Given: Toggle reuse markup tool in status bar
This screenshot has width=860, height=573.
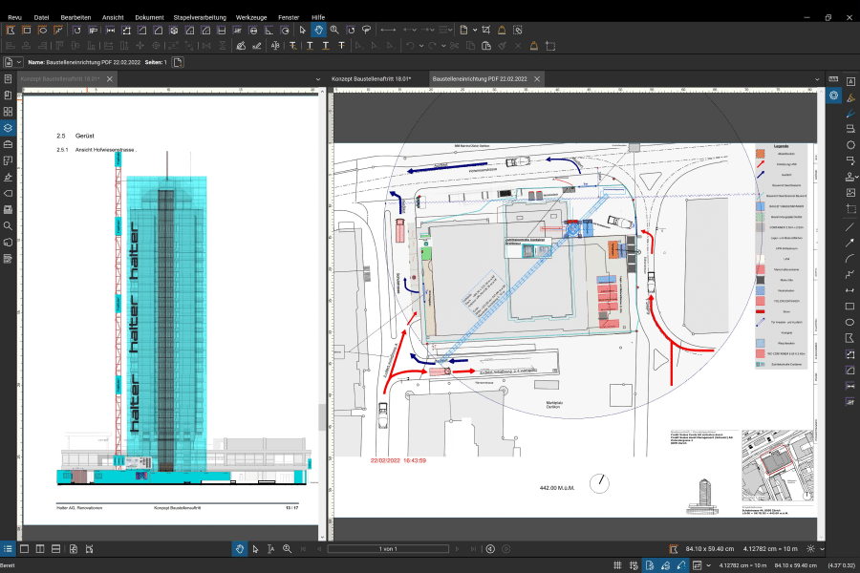Looking at the screenshot, I should click(x=681, y=565).
